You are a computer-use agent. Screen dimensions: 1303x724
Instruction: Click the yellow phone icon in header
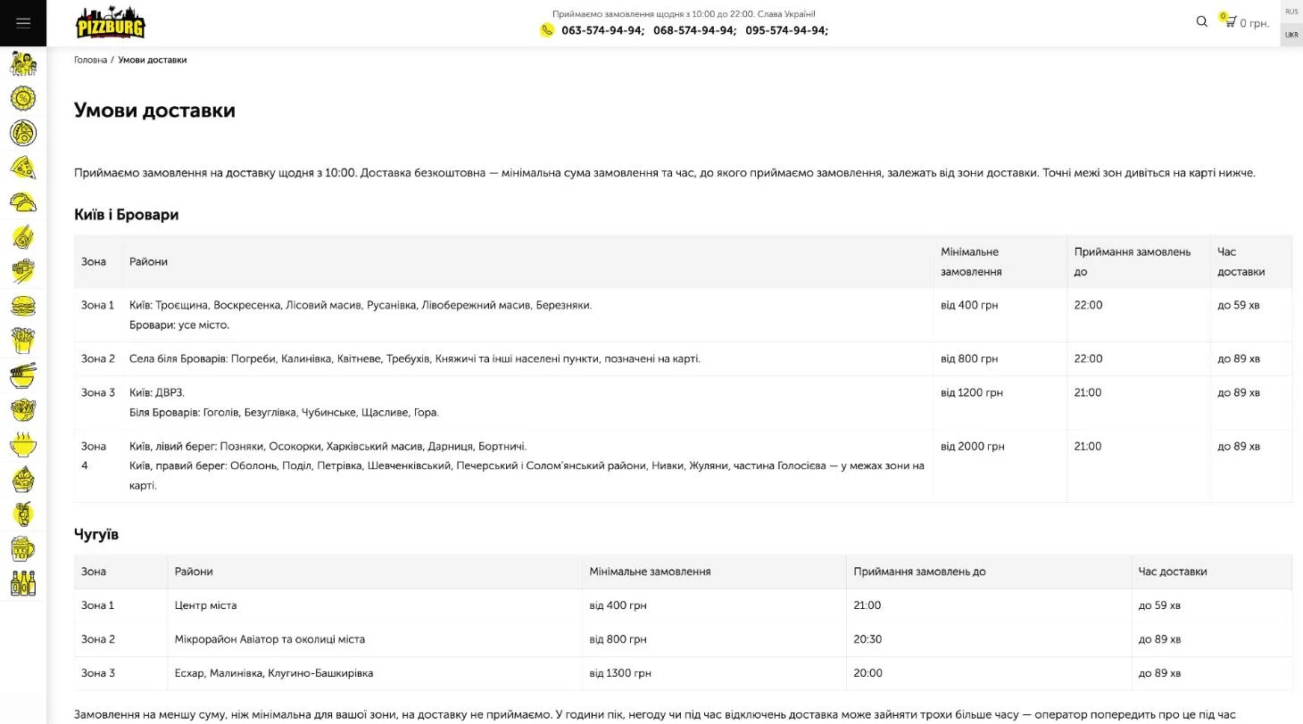click(547, 30)
